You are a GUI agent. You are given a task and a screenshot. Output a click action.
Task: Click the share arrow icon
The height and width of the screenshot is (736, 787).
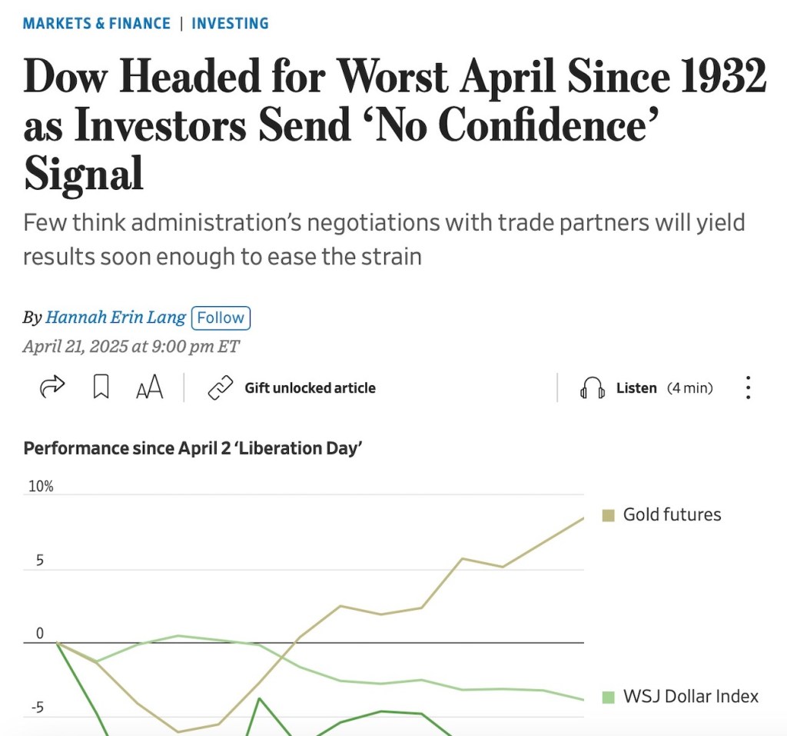point(51,388)
